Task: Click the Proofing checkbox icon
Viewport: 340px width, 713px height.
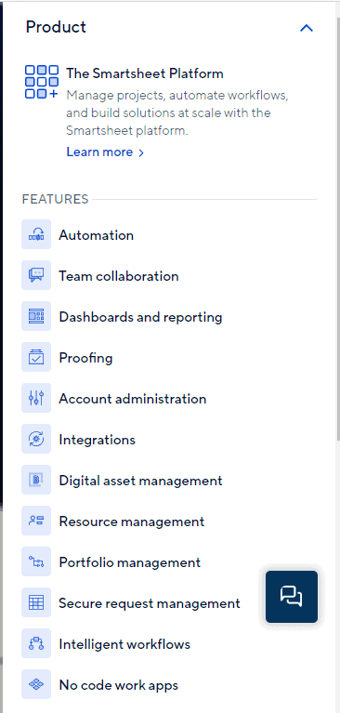Action: 36,357
